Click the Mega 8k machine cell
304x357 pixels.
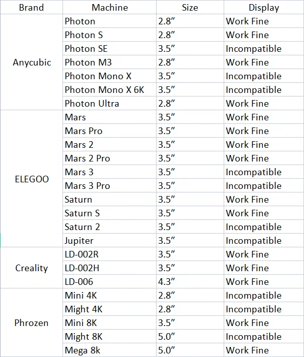[110, 350]
